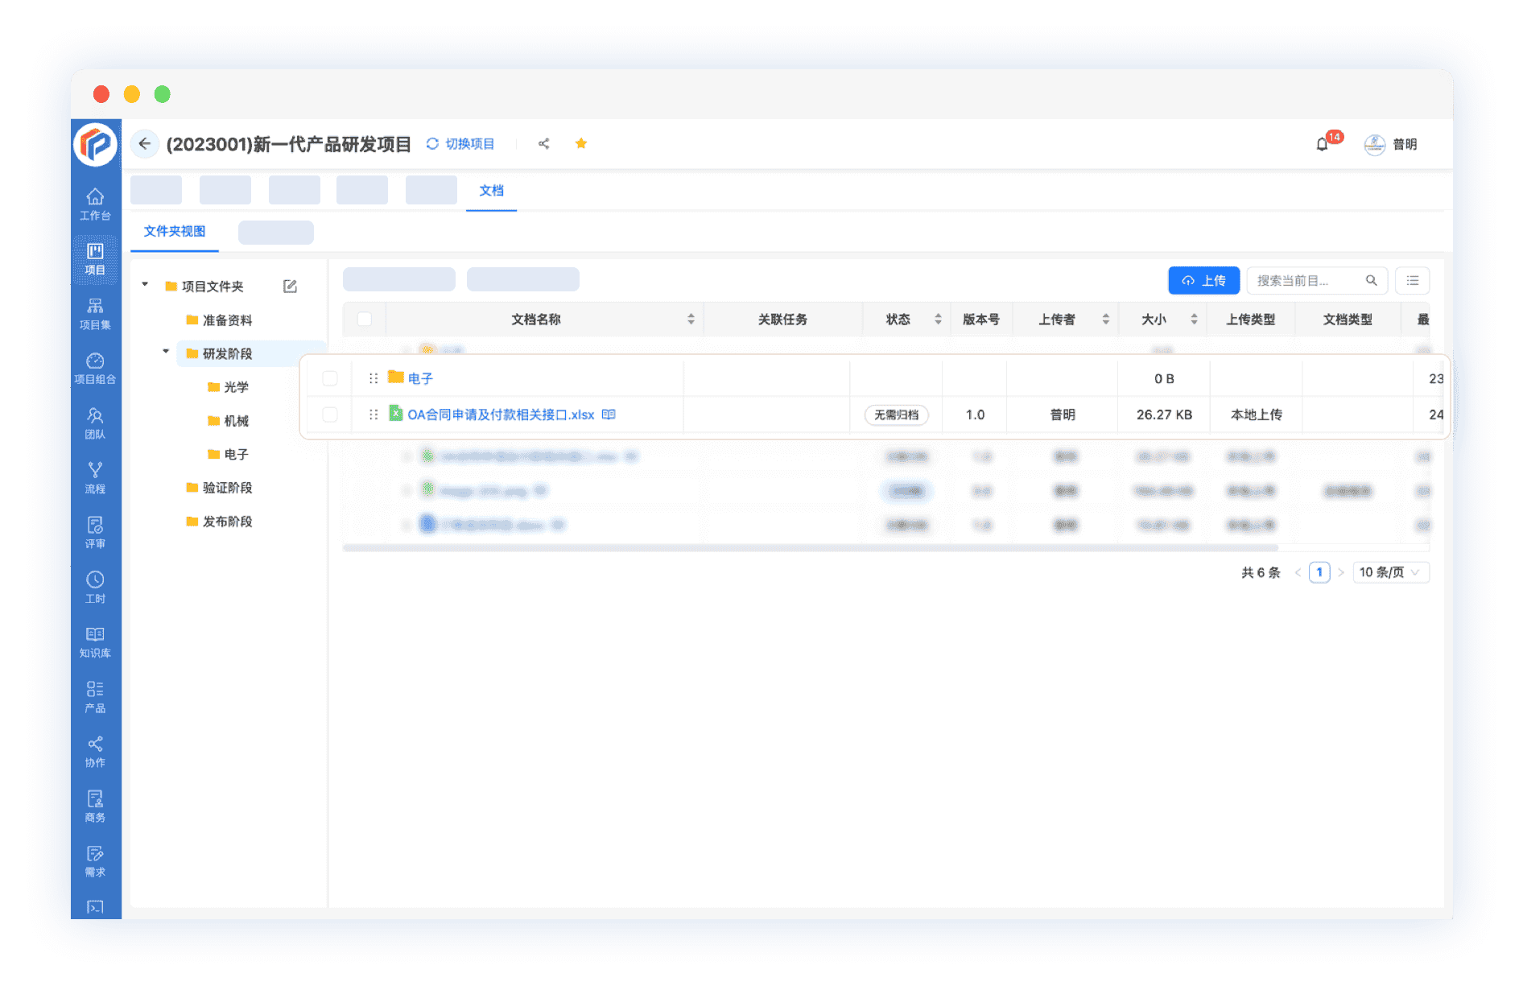Click the 普明 user avatar
Viewport: 1523px width, 990px height.
pyautogui.click(x=1374, y=144)
